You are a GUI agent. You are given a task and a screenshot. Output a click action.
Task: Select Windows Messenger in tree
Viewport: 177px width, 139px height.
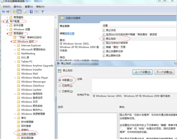click(x=34, y=82)
